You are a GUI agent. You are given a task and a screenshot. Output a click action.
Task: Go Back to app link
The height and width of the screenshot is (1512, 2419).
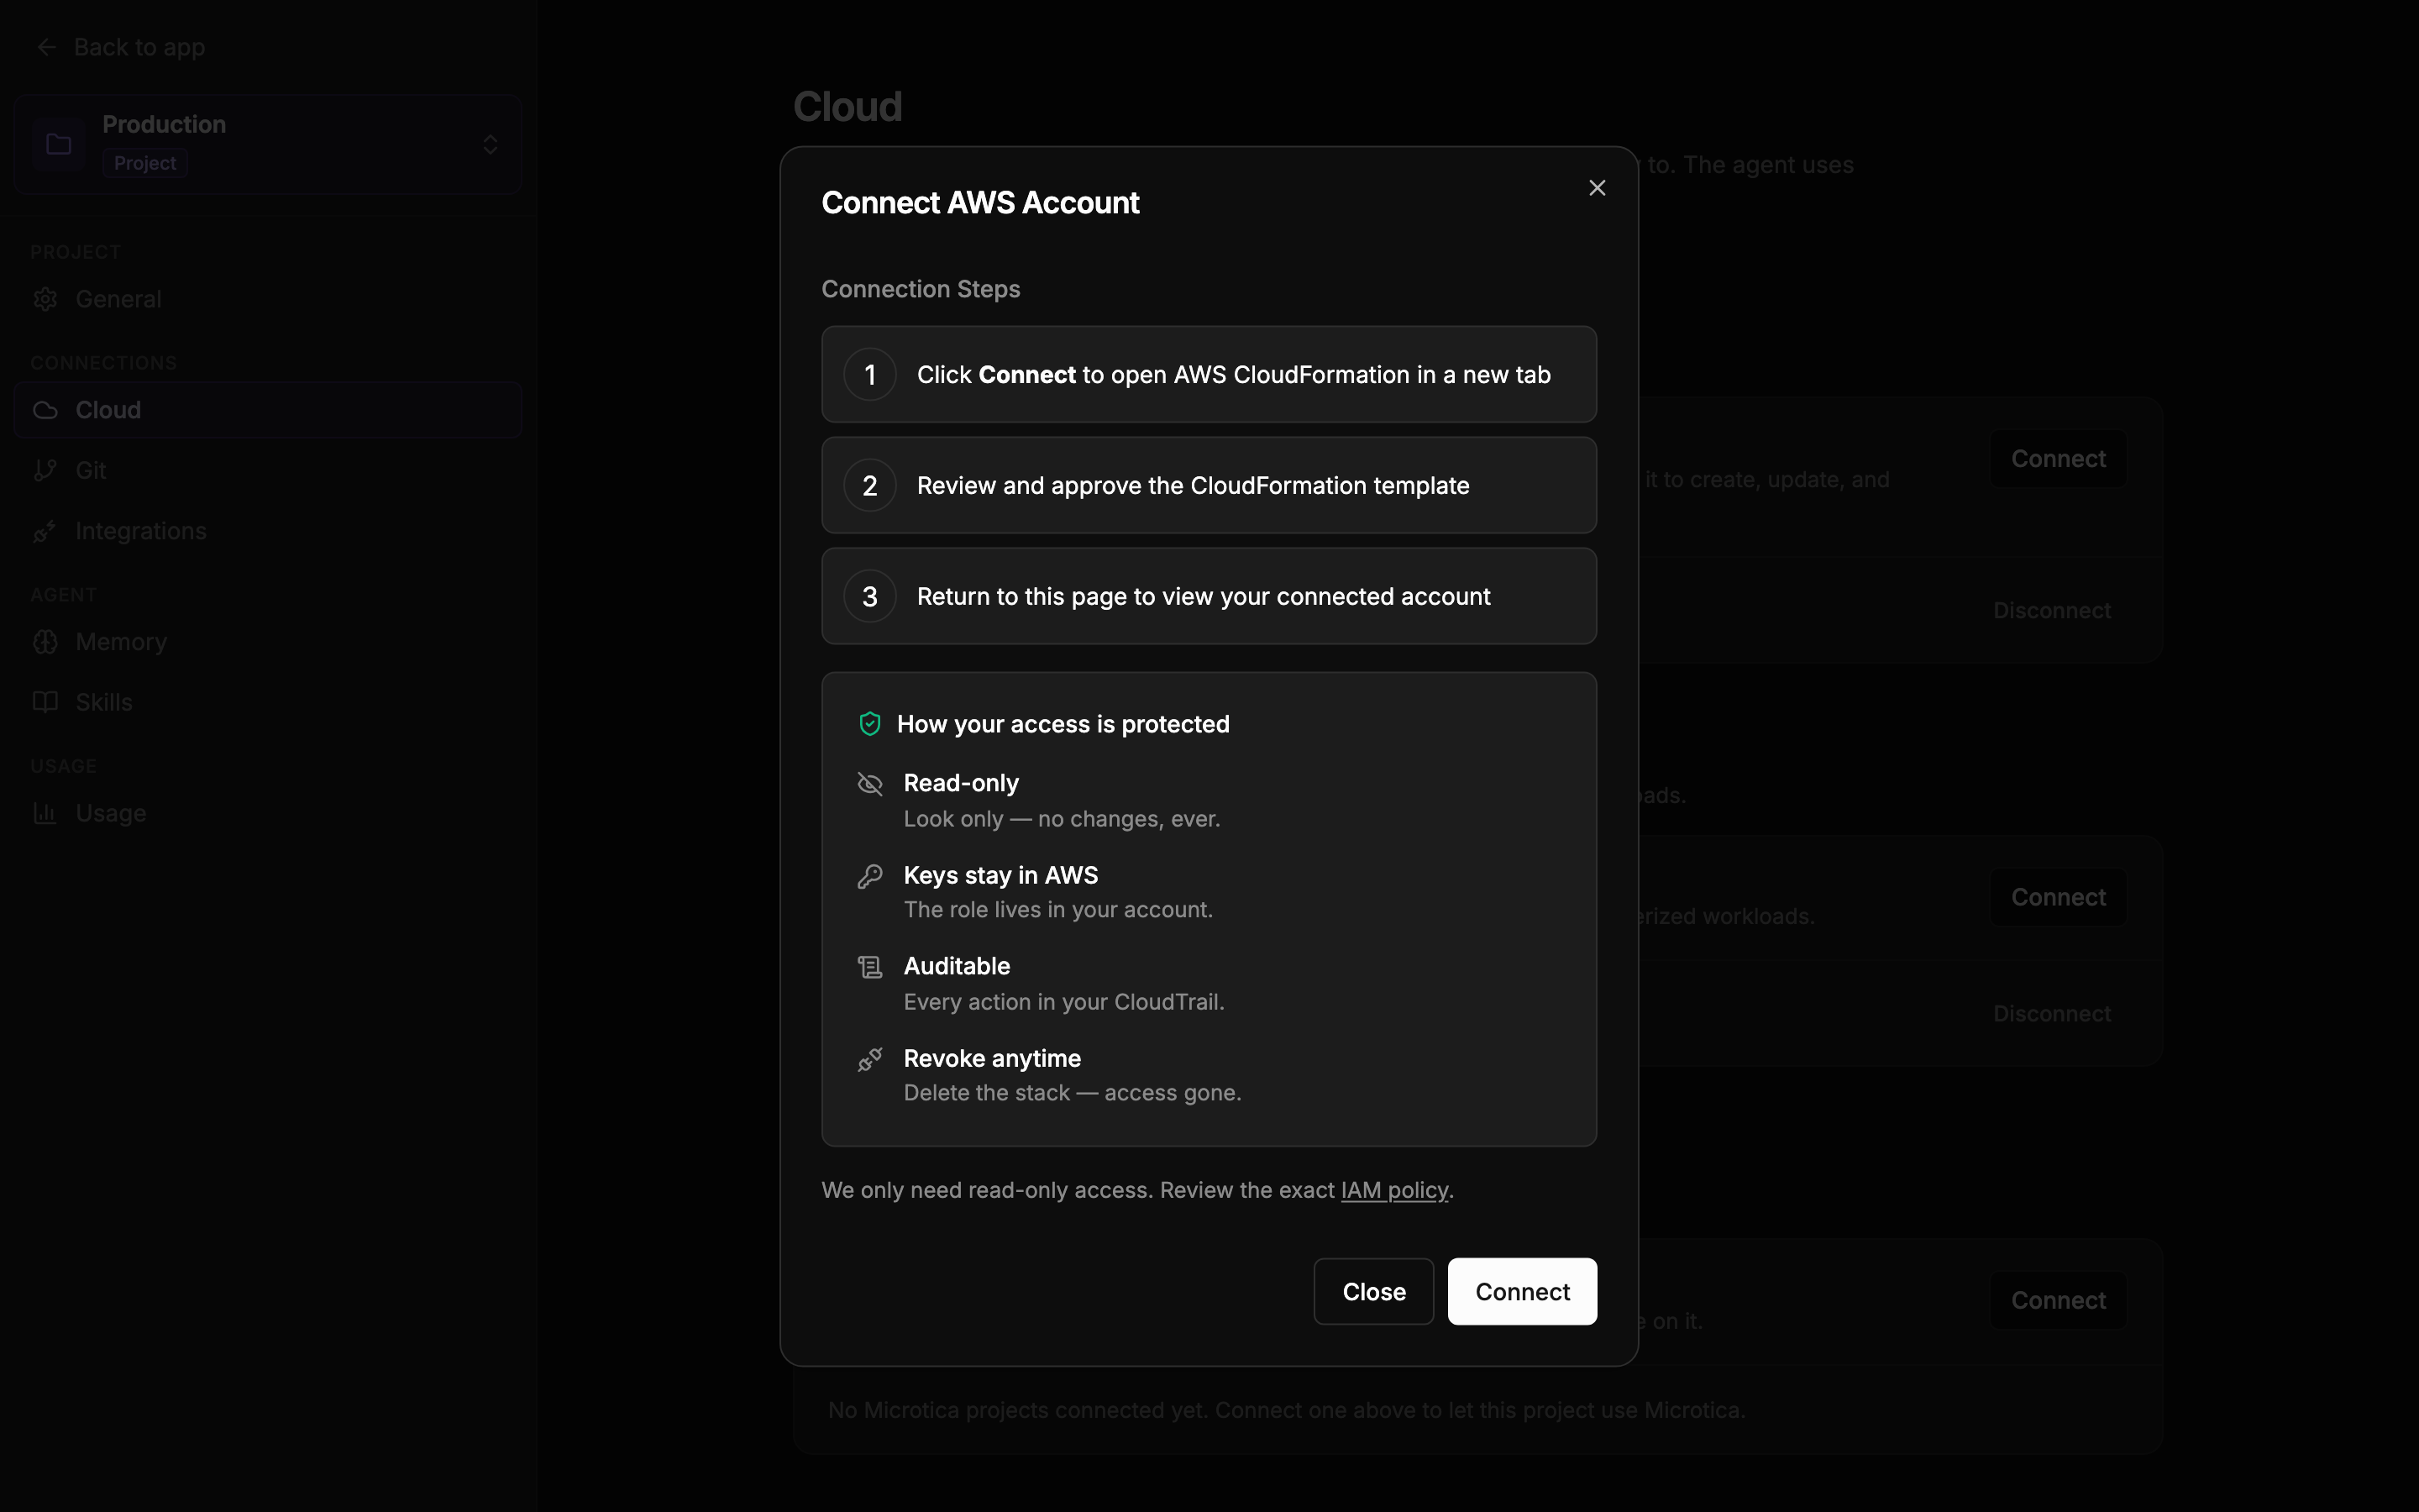click(120, 47)
